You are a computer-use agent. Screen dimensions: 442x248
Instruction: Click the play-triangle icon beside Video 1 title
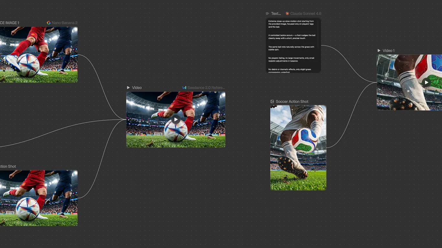click(379, 51)
